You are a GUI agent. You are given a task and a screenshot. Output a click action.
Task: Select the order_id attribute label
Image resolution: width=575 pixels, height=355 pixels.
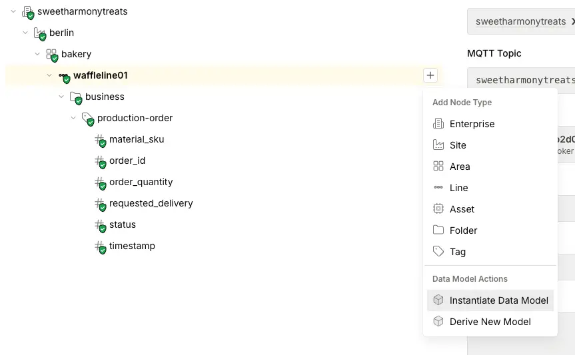tap(127, 161)
